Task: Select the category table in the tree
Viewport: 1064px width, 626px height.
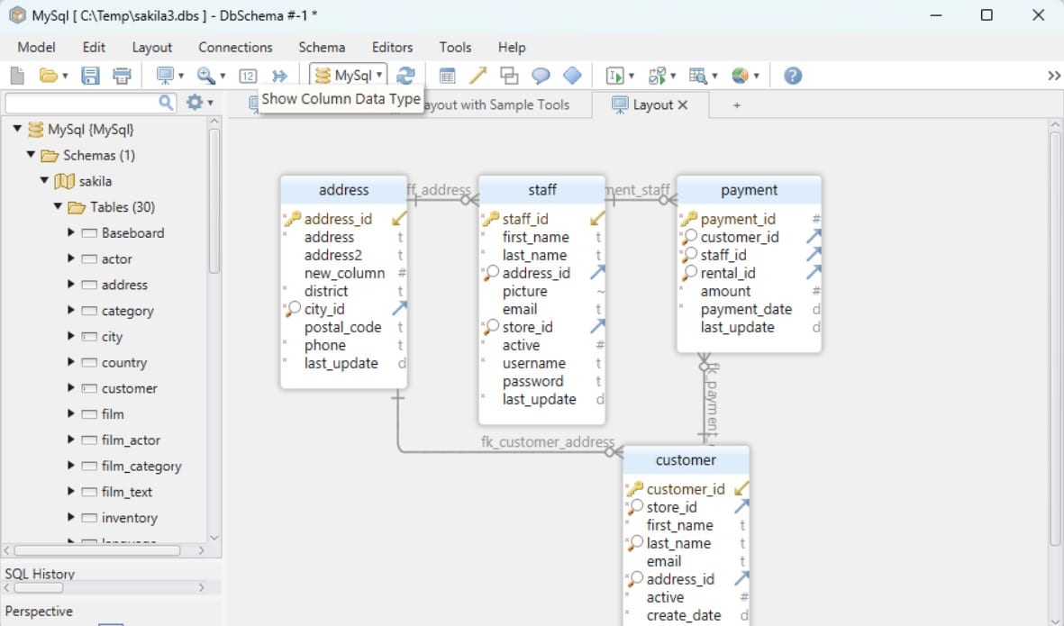Action: 128,311
